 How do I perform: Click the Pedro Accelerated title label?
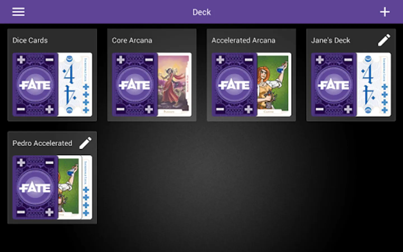point(42,143)
